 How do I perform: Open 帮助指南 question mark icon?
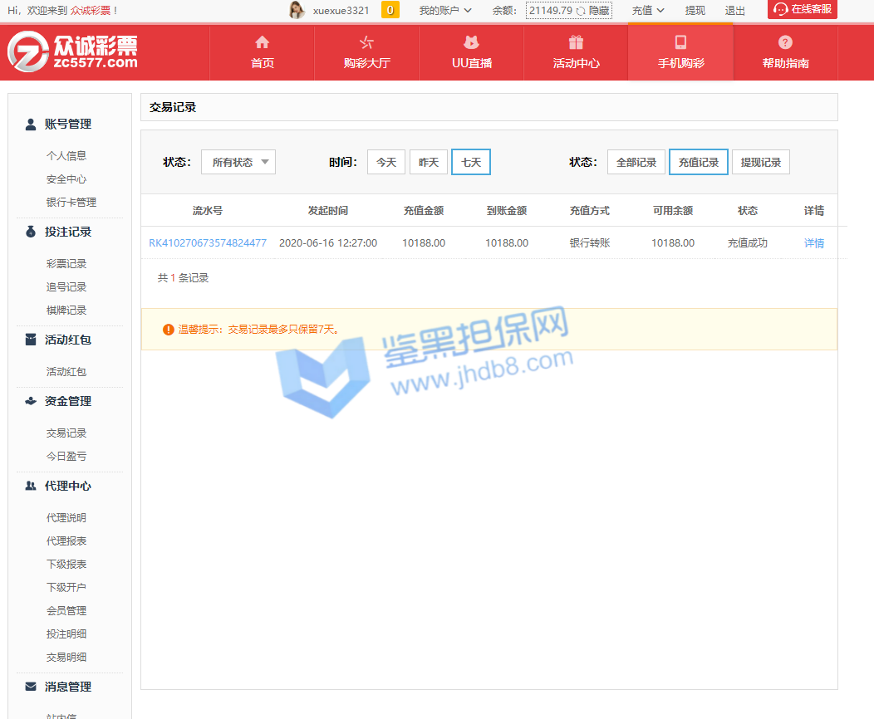pos(785,42)
